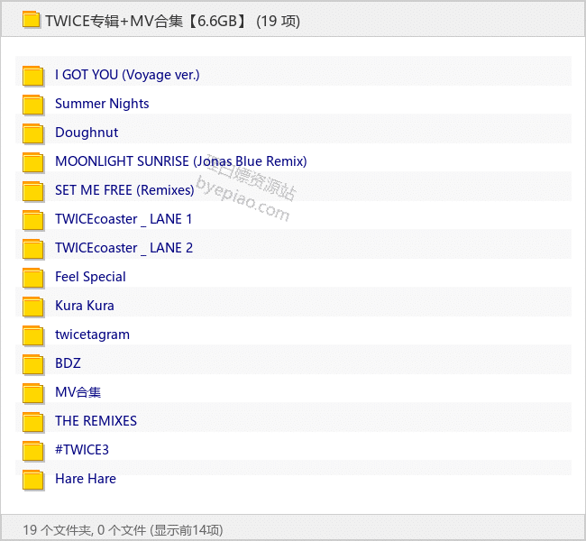Open the twicetagram folder name
The height and width of the screenshot is (541, 586).
[x=92, y=335]
